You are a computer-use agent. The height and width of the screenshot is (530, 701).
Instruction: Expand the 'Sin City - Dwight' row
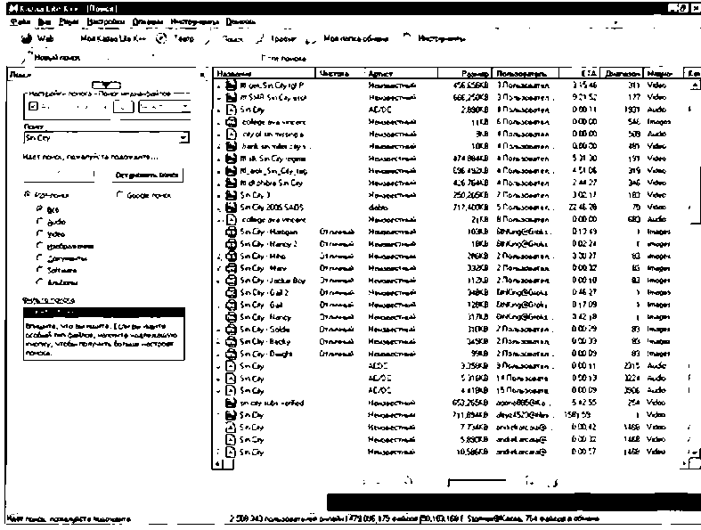[x=218, y=355]
